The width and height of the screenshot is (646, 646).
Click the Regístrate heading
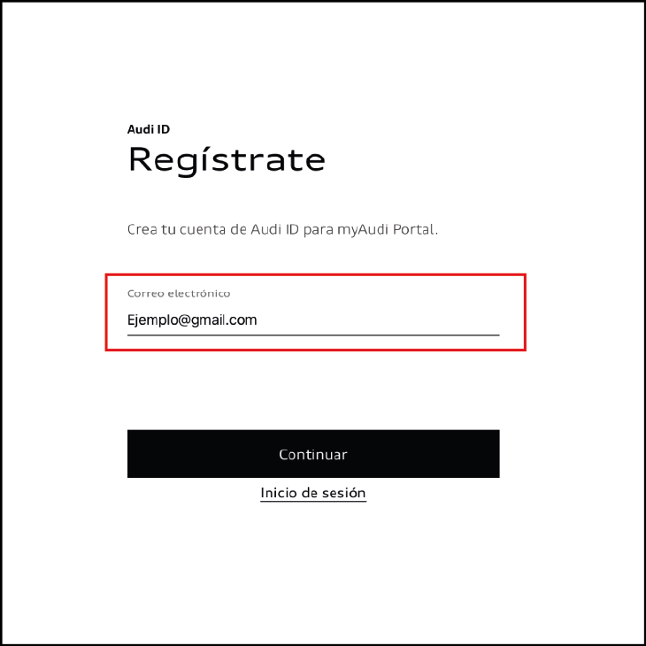point(227,160)
